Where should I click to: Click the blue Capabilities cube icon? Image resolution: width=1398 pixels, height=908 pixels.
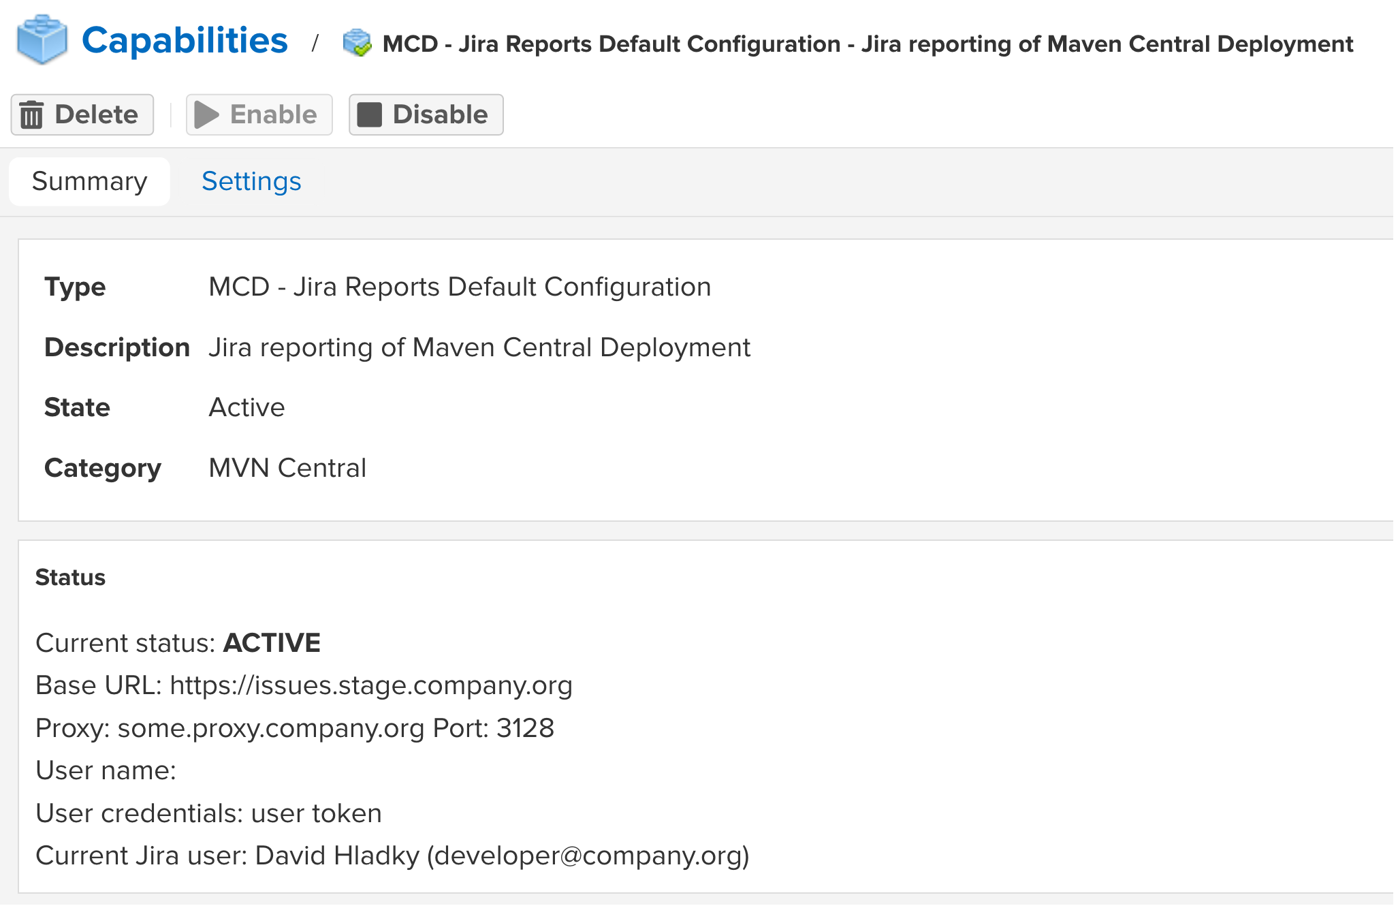42,41
